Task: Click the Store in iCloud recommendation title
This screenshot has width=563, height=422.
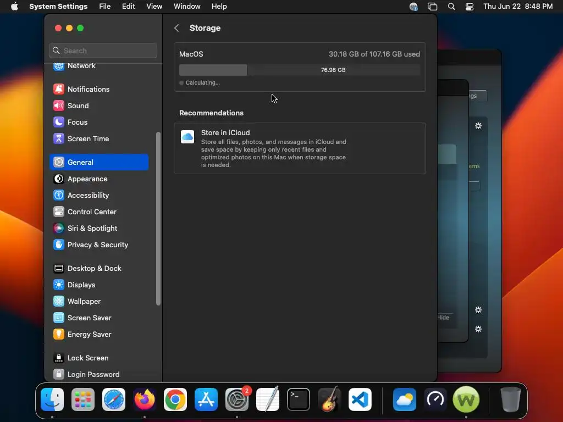Action: (225, 133)
